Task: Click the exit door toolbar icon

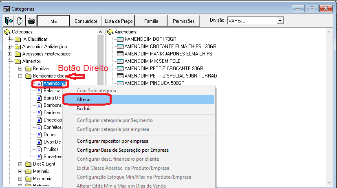Action: coord(9,21)
